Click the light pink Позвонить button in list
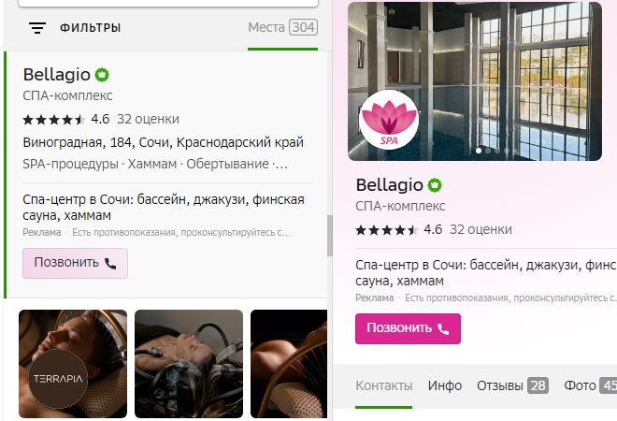Screen dimensions: 617x421 tap(75, 263)
